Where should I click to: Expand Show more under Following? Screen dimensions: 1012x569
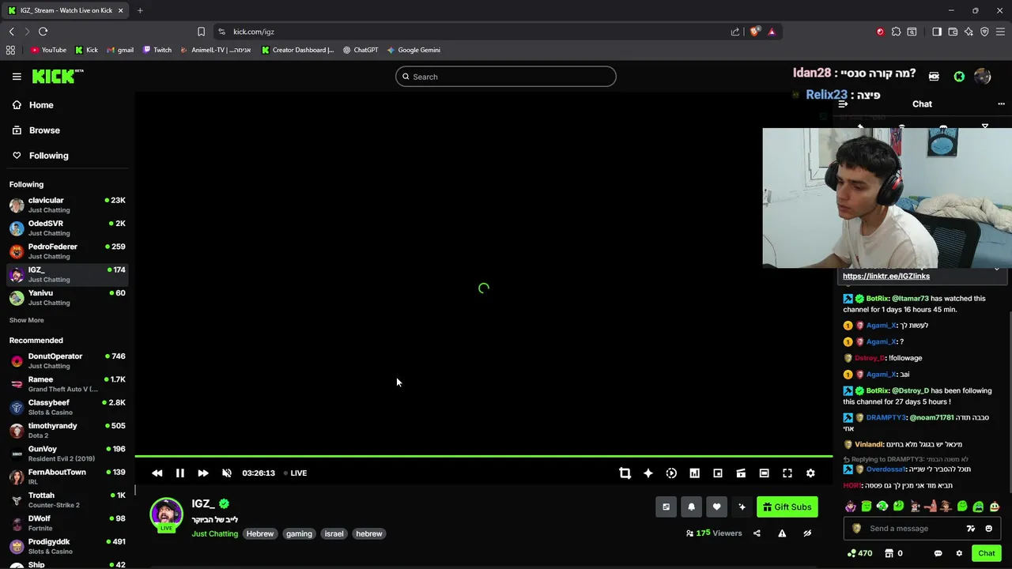click(x=26, y=320)
